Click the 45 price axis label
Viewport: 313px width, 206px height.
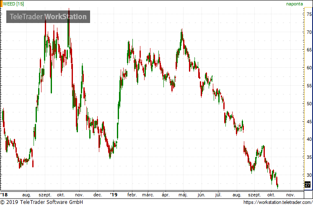(x=309, y=121)
